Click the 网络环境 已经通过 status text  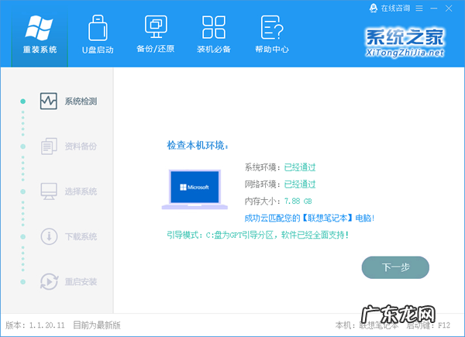tap(280, 184)
